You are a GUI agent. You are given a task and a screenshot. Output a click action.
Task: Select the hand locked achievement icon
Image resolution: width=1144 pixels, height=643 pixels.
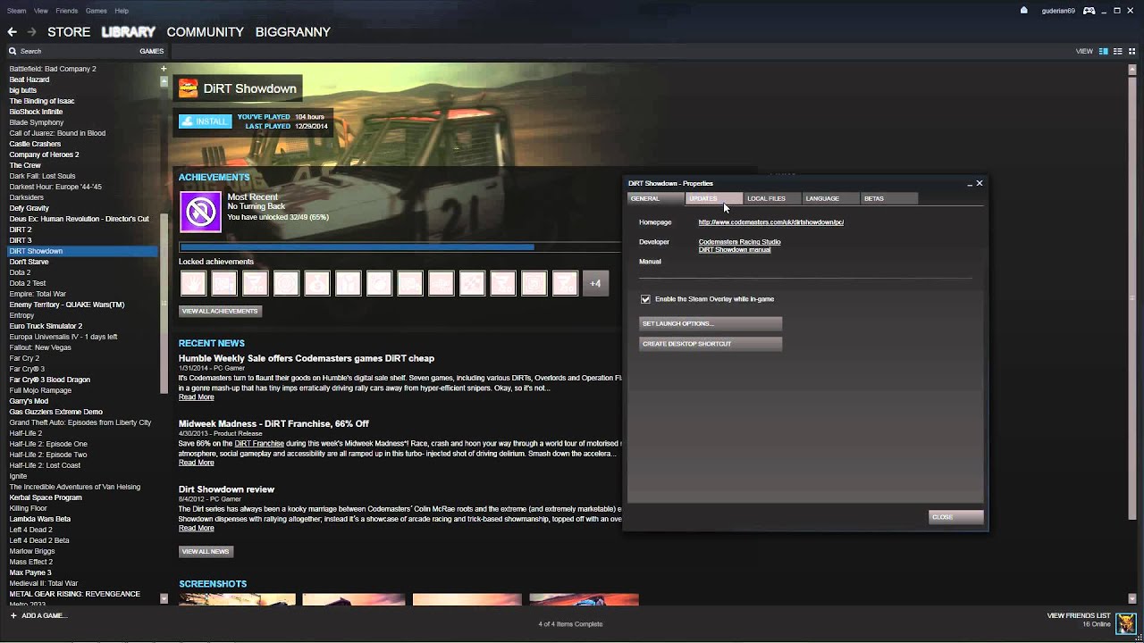(x=193, y=284)
